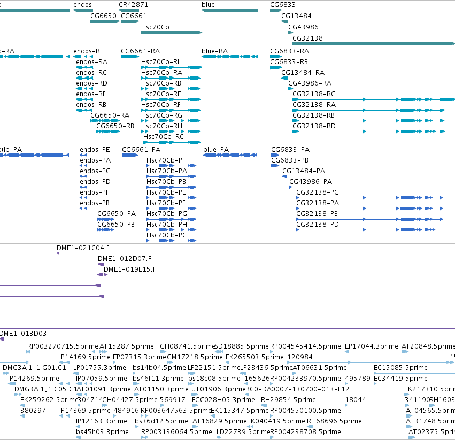Select protein CG43986-PA
The height and width of the screenshot is (440, 455).
click(311, 182)
